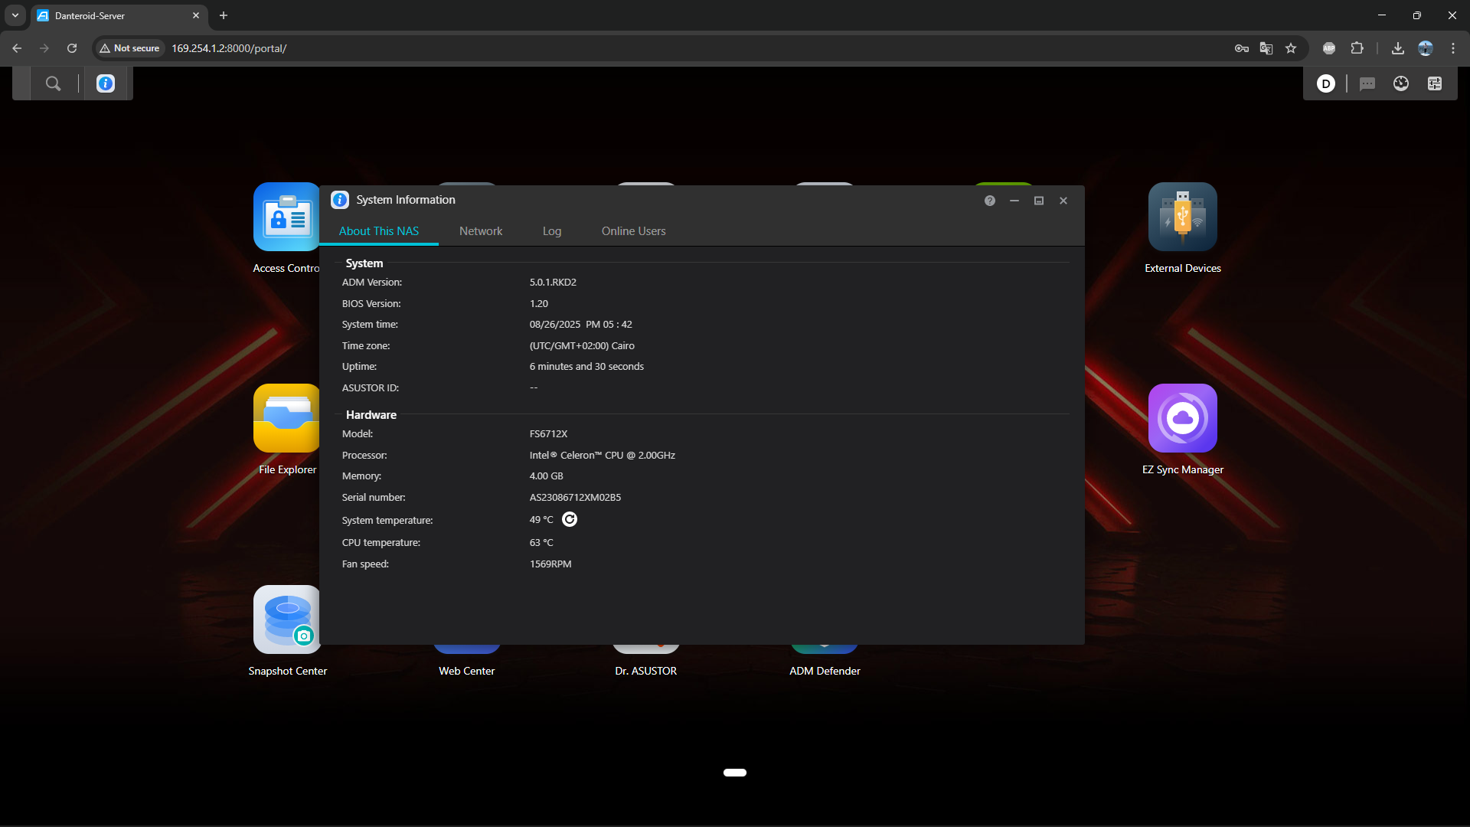
Task: Switch to the Network tab
Action: click(x=481, y=231)
